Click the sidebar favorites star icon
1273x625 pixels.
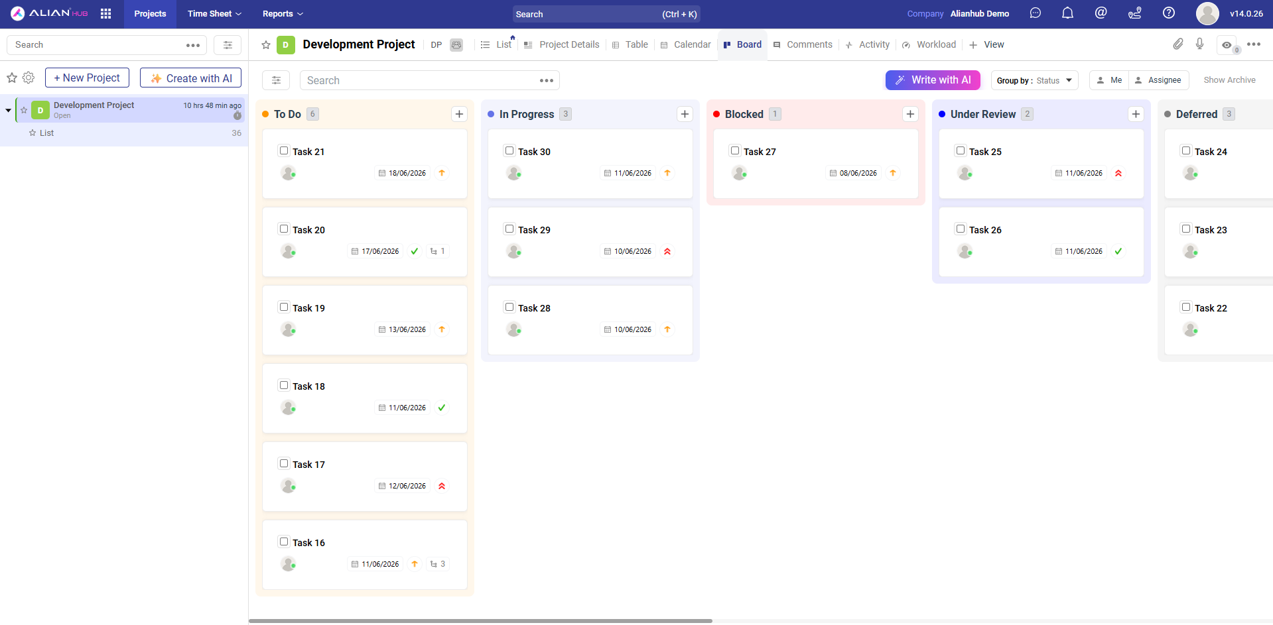pyautogui.click(x=12, y=78)
